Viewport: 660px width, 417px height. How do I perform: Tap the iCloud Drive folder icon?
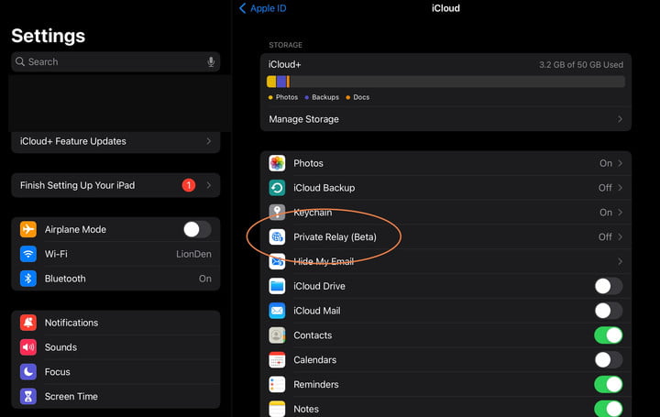tap(277, 286)
